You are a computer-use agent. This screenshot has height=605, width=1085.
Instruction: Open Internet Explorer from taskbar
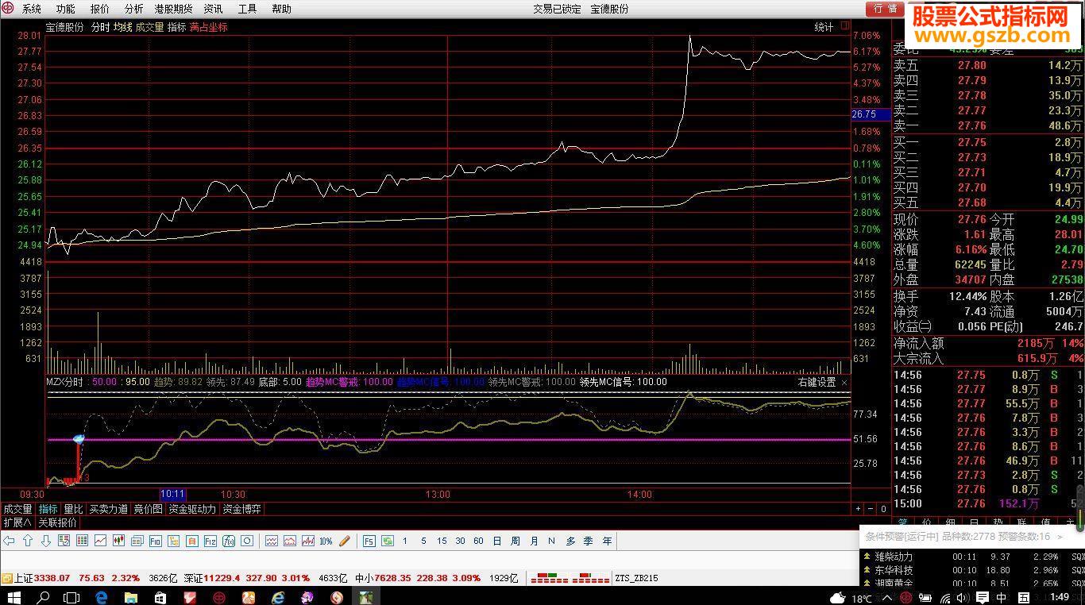[277, 596]
